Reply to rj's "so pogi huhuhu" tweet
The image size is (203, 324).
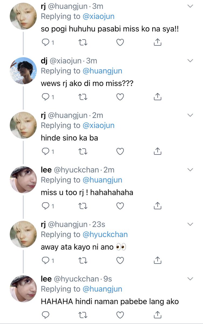coord(46,42)
